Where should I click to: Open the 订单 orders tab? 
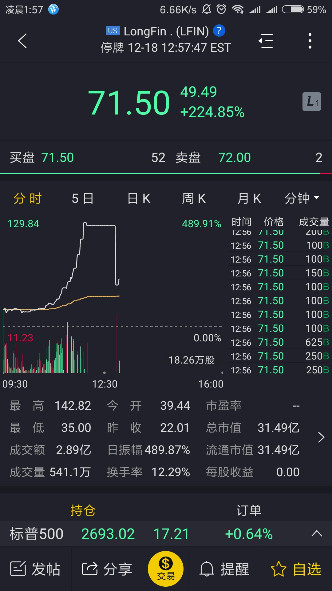[249, 510]
